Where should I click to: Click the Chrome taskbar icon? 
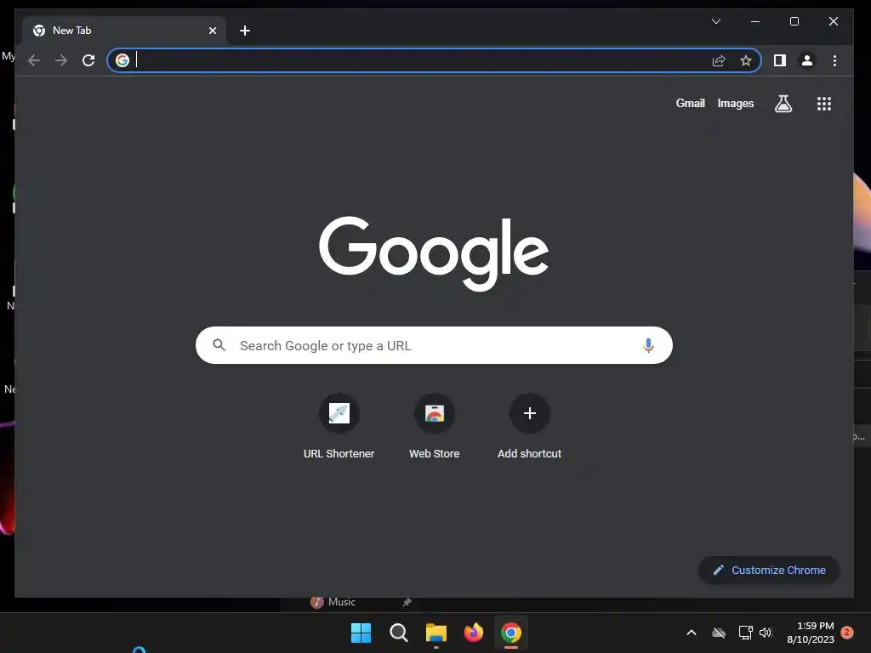point(511,633)
